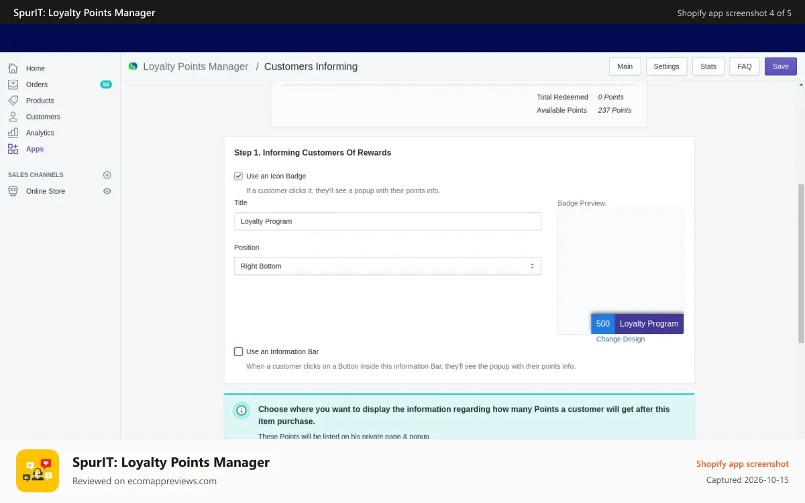
Task: Click the Customers Informing breadcrumb text
Action: point(311,66)
